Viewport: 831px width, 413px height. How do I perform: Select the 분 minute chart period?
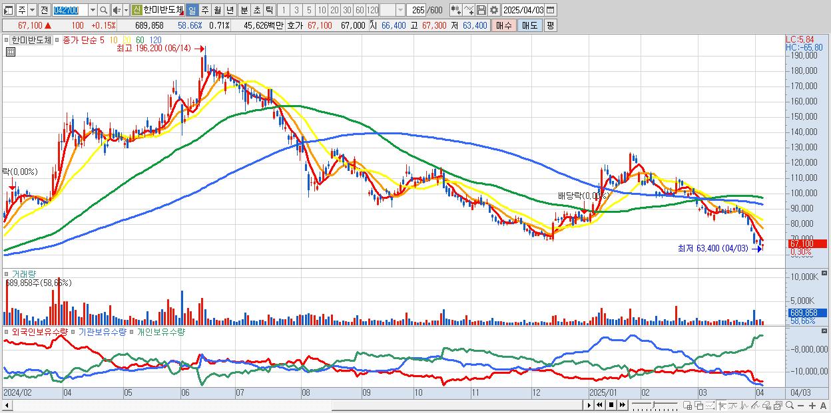pos(244,10)
